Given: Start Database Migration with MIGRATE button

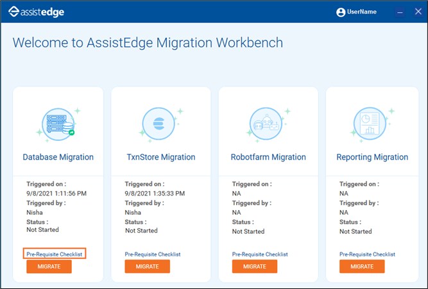Looking at the screenshot, I should (49, 267).
